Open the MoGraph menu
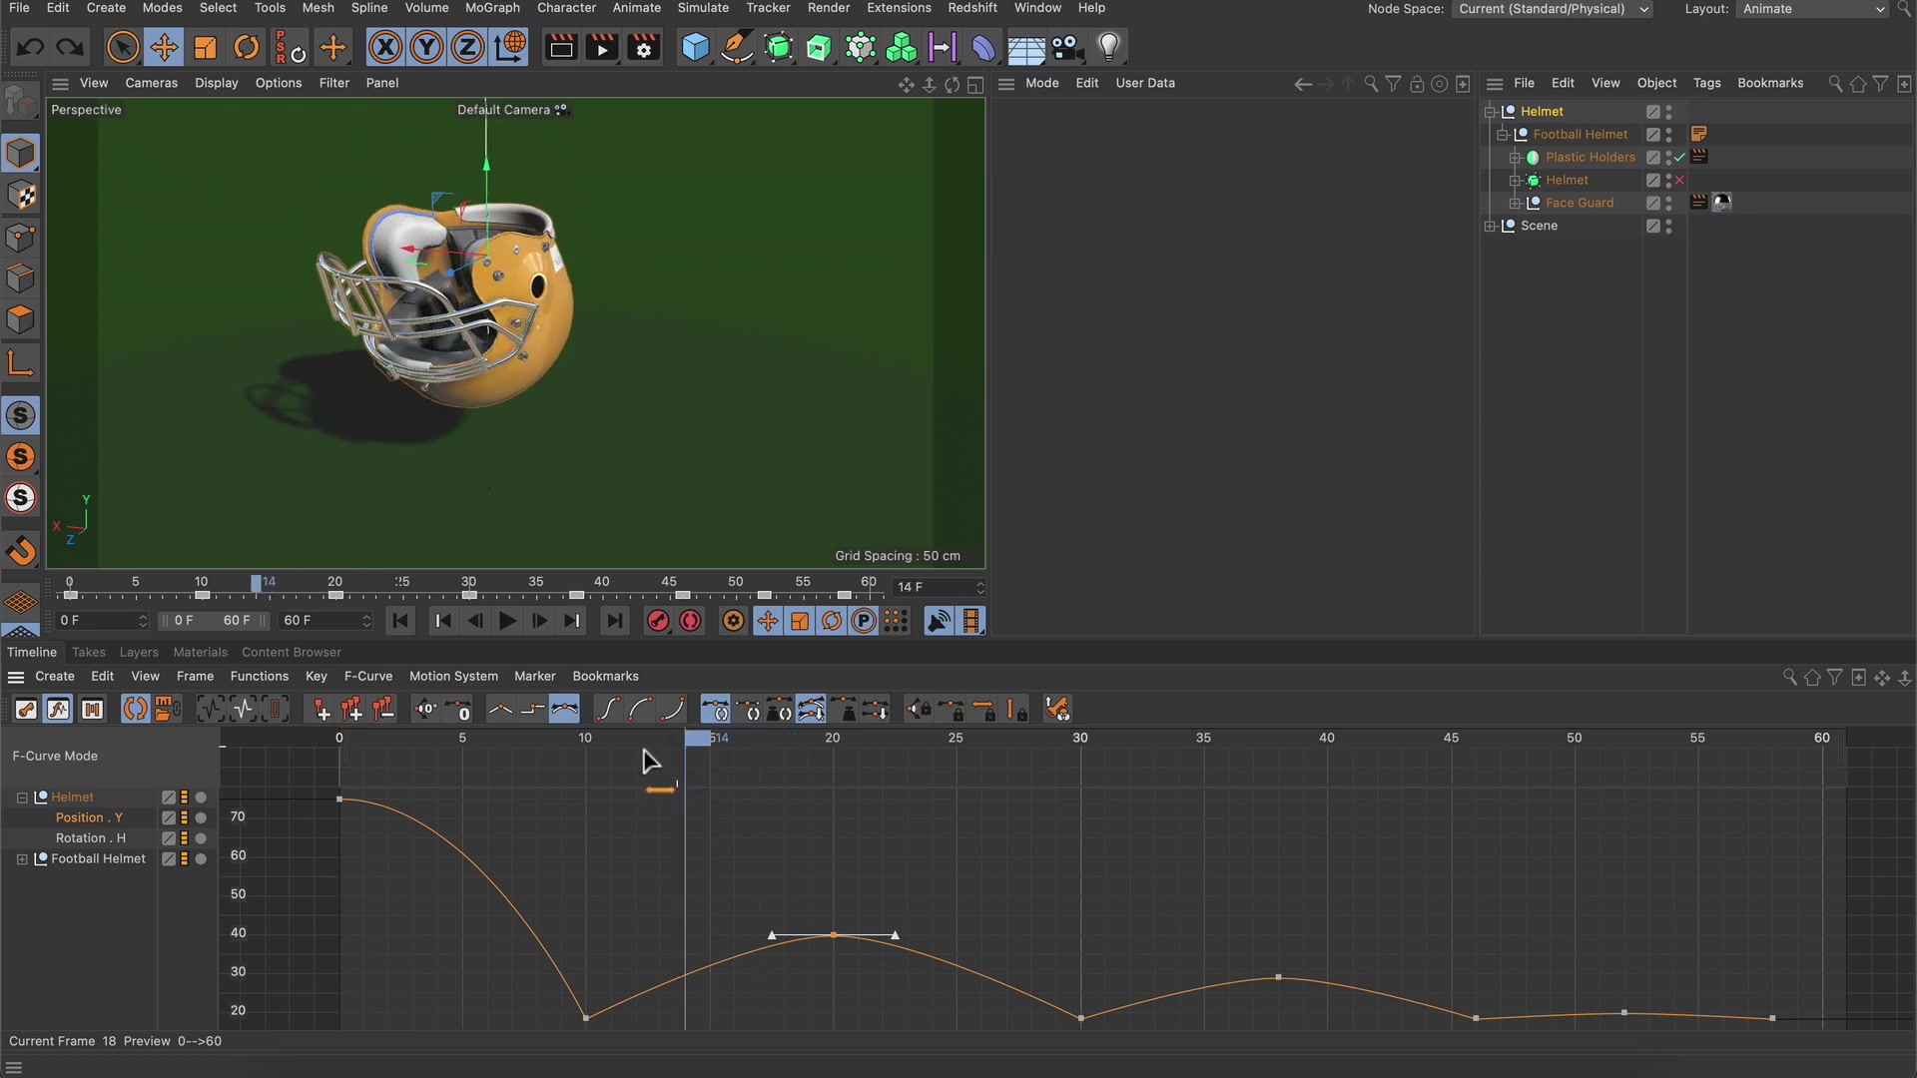Image resolution: width=1917 pixels, height=1078 pixels. (491, 7)
